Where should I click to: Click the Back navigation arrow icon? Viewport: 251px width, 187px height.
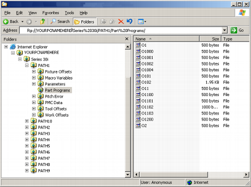(6, 21)
